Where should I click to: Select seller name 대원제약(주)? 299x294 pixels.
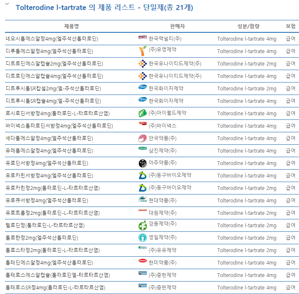163,213
